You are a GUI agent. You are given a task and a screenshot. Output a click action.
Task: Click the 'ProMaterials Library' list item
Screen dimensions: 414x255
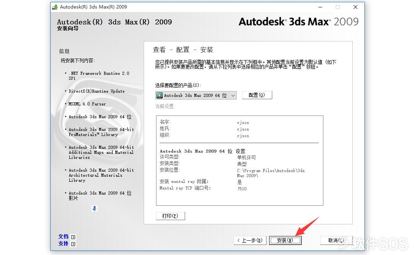click(101, 132)
